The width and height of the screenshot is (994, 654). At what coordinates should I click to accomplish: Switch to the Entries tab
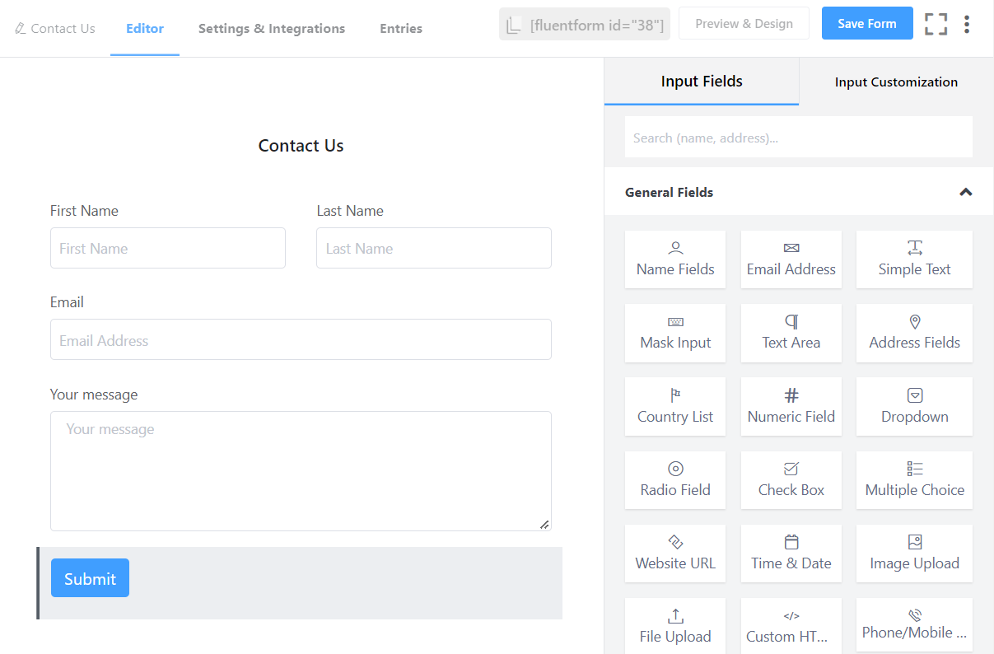click(x=401, y=28)
